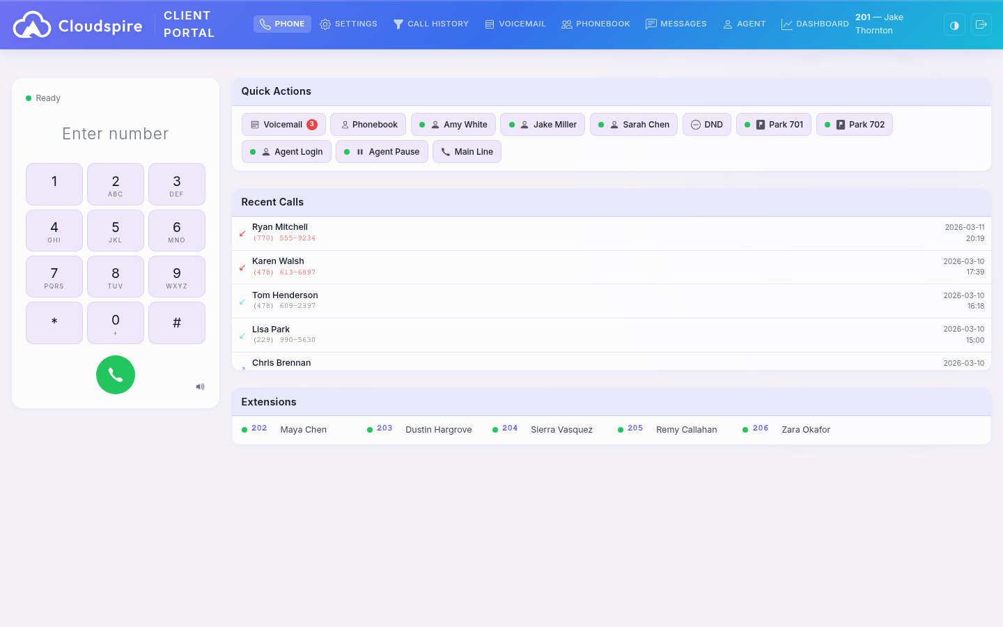Click the Call History funnel icon
The image size is (1003, 627).
[x=398, y=24]
